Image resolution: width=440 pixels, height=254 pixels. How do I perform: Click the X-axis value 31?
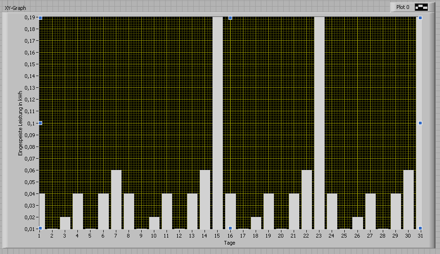pyautogui.click(x=420, y=236)
